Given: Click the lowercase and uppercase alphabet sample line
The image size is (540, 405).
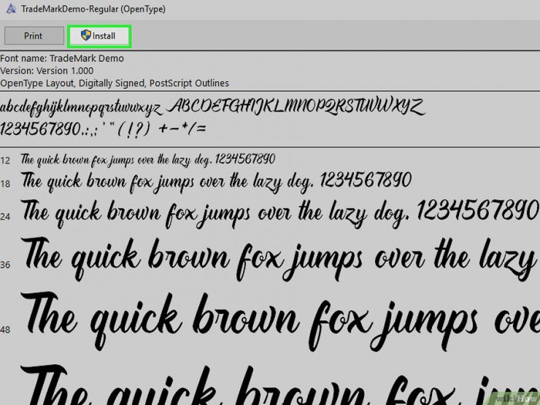Looking at the screenshot, I should [x=213, y=107].
